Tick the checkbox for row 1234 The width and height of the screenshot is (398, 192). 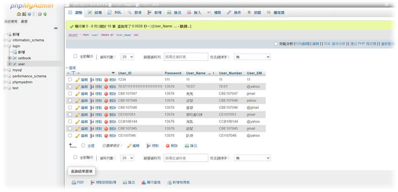[x=70, y=79]
